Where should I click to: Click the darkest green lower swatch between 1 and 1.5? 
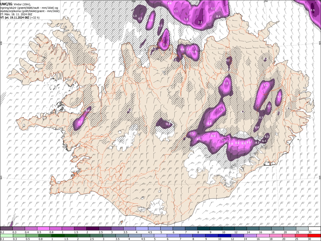pos(58,235)
